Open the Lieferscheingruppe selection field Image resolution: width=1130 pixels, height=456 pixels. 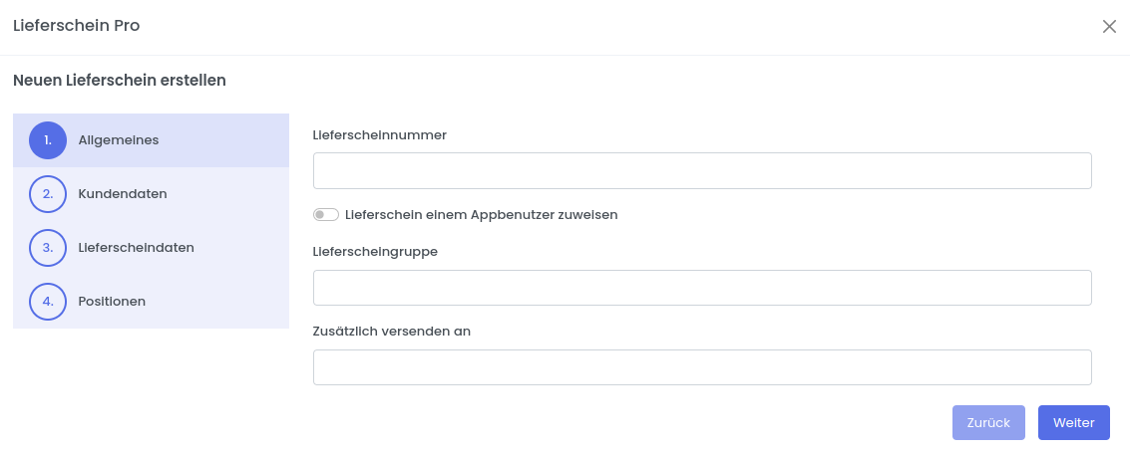pyautogui.click(x=702, y=288)
